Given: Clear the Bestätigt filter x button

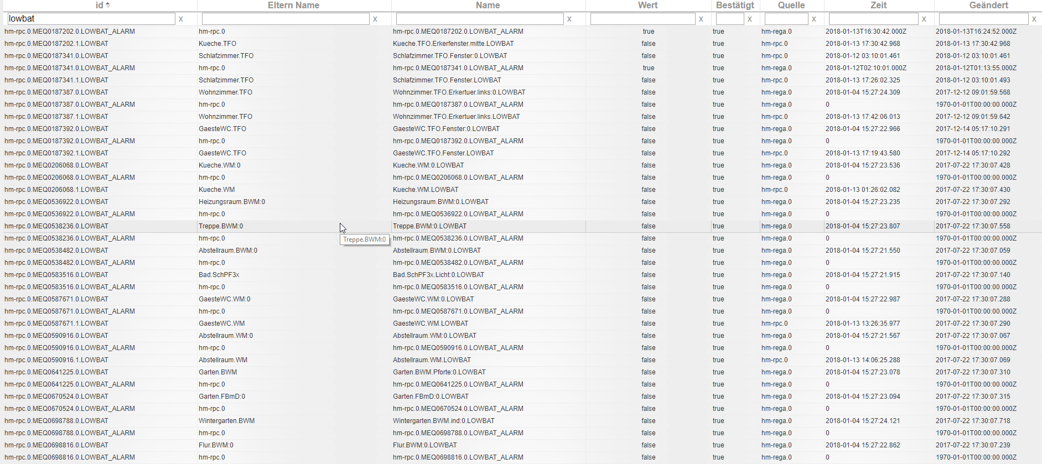Looking at the screenshot, I should tap(750, 19).
